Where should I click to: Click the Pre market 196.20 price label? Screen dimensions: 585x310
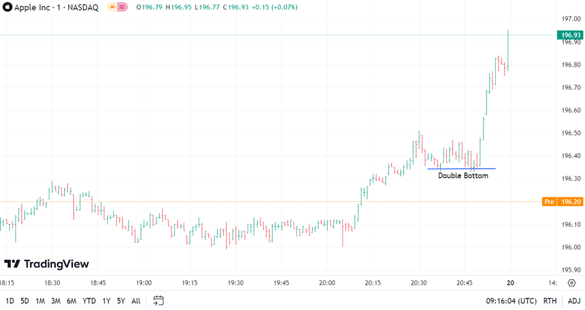point(562,202)
